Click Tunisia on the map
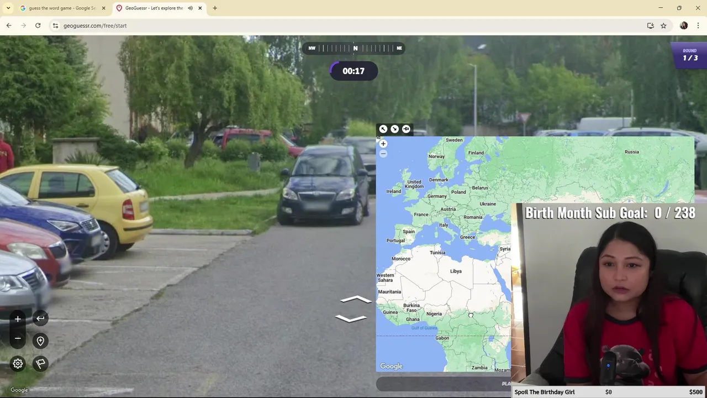This screenshot has height=398, width=707. 437,253
